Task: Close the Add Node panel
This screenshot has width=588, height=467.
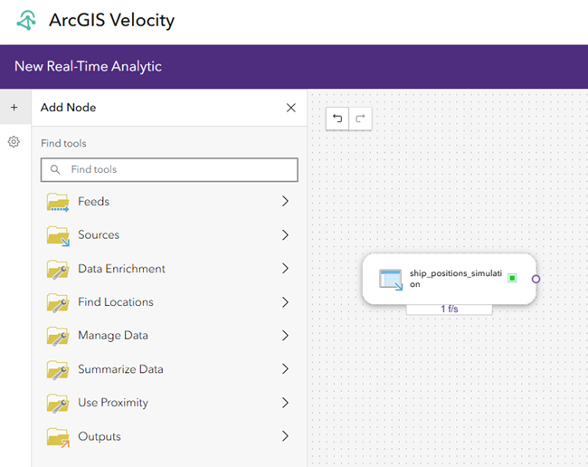Action: click(291, 108)
